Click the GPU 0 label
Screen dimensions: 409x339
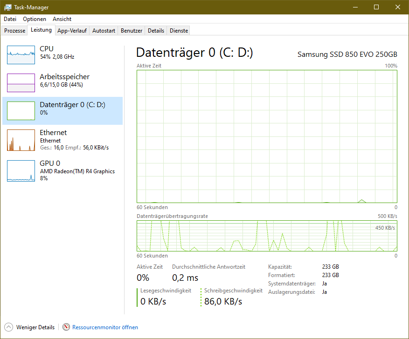coord(50,163)
